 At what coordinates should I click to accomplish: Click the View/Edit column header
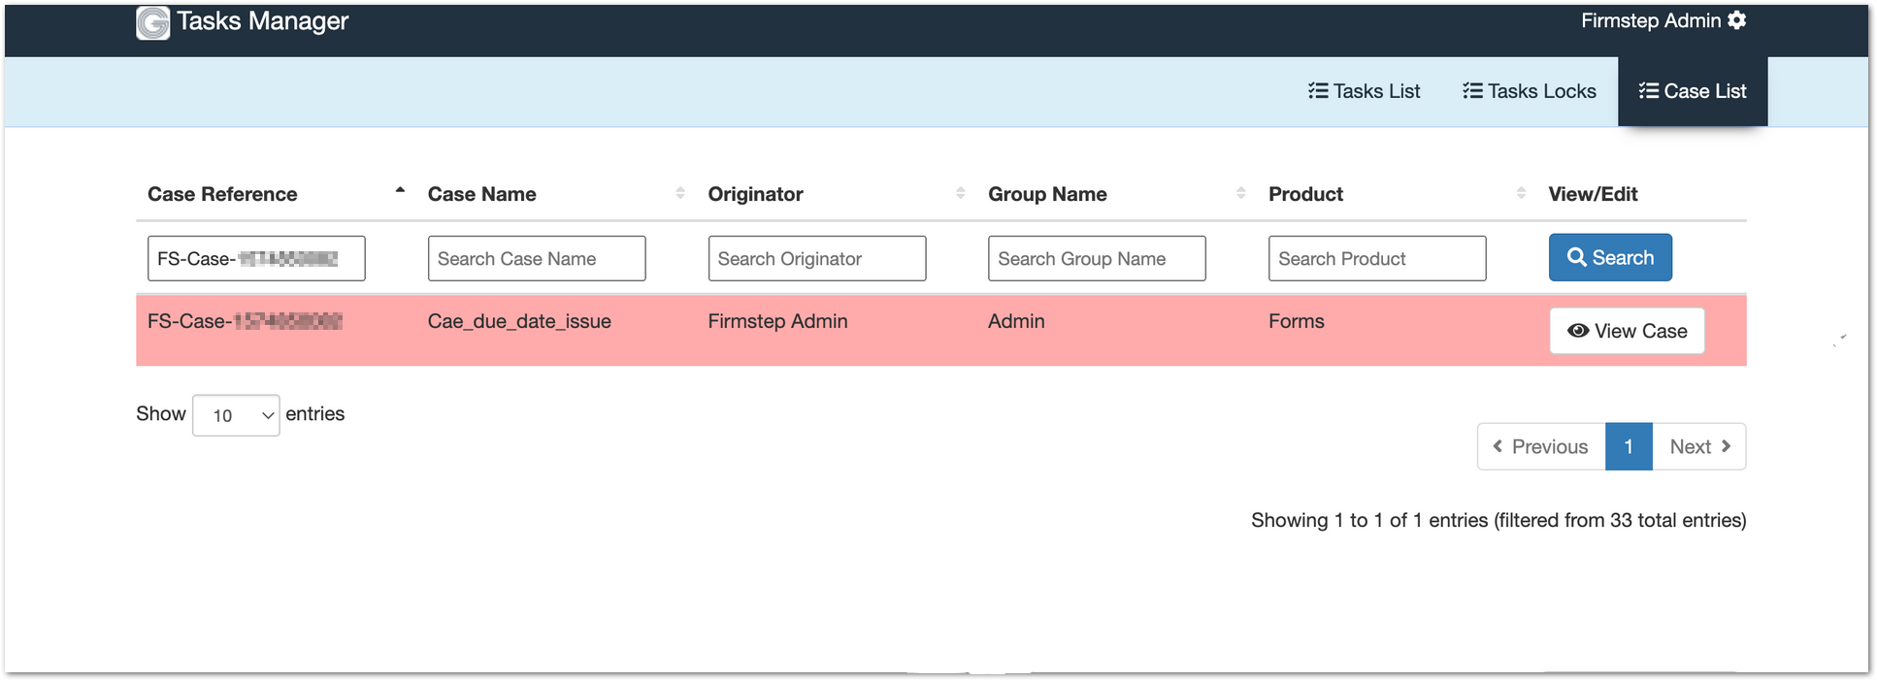pyautogui.click(x=1593, y=194)
